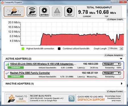Click the Stop Dispatch button
Viewport: 128px width, 106px height.
tap(14, 12)
